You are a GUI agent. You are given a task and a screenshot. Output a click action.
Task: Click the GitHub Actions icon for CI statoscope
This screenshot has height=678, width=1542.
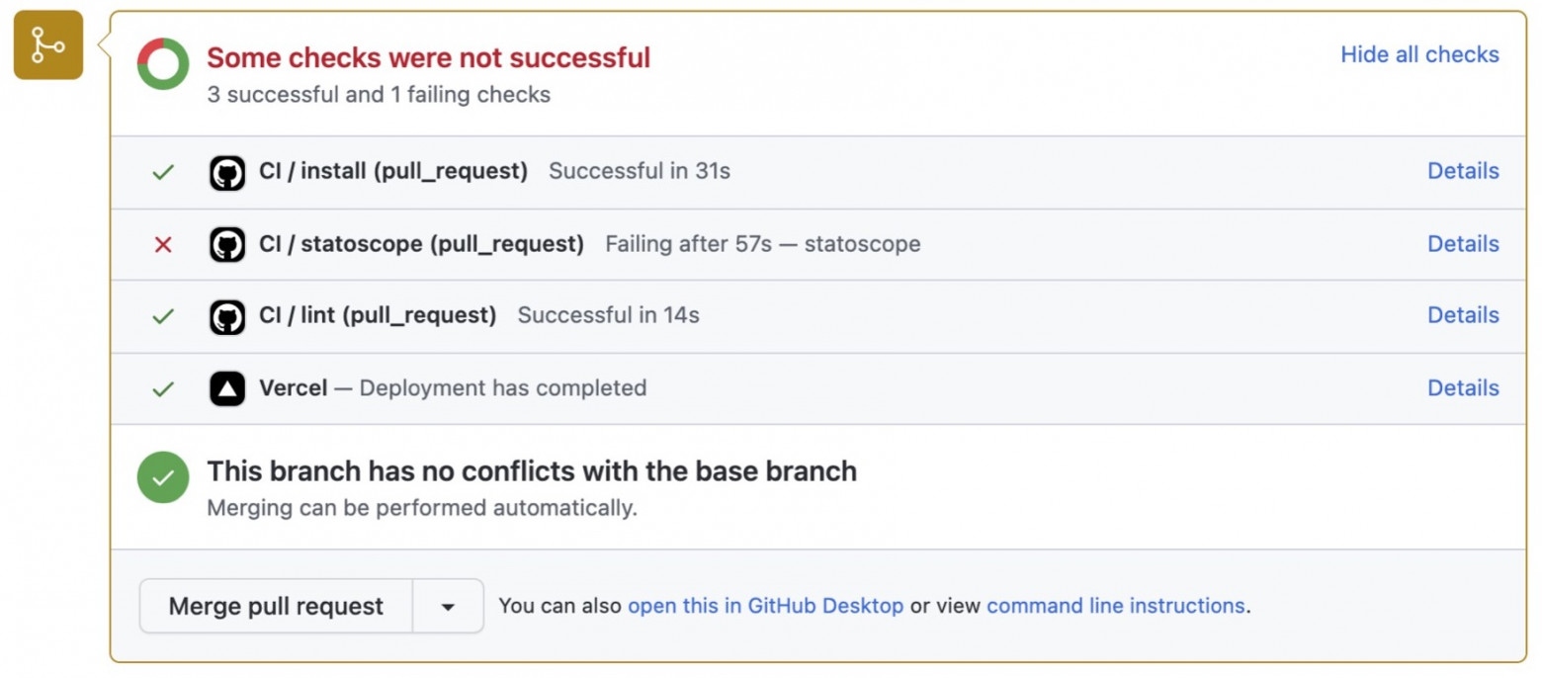coord(227,243)
